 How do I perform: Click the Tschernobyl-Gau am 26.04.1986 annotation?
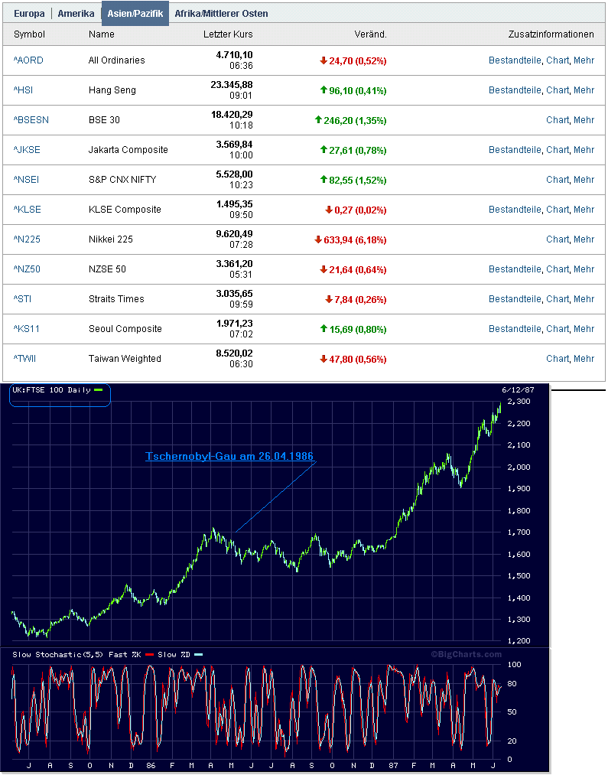pos(229,456)
